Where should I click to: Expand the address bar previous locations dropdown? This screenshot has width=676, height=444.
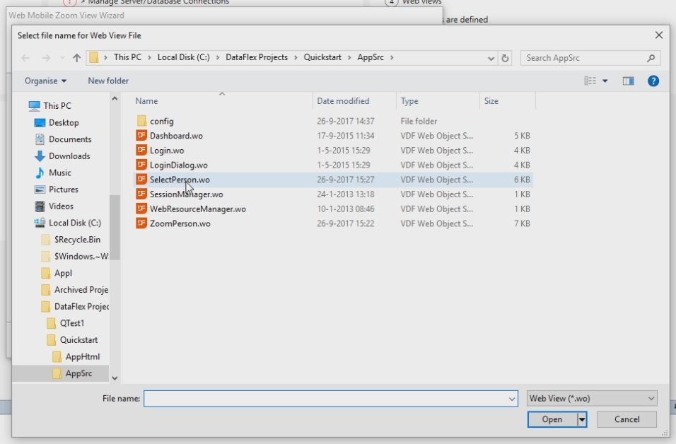click(492, 58)
